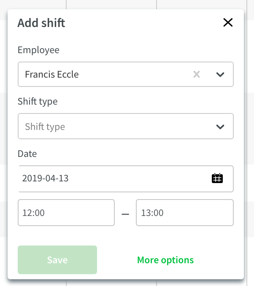This screenshot has width=254, height=286.
Task: Open More options link
Action: point(165,260)
